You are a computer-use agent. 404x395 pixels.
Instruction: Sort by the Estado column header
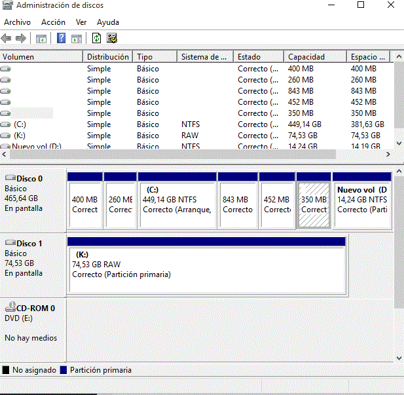pos(258,57)
